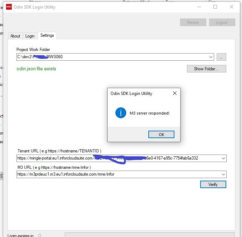Click the login expiry progress bar
The height and width of the screenshot is (237, 242).
point(149,235)
